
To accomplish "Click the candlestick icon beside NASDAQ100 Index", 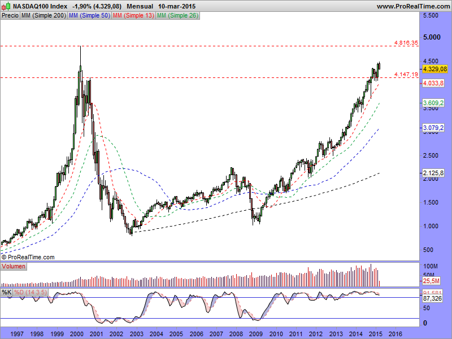I will (6, 6).
